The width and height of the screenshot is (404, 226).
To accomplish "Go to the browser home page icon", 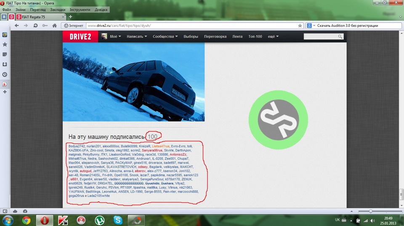I will [x=54, y=26].
